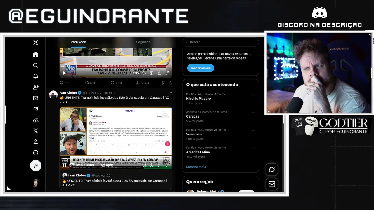Open More circle-dots icon in sidebar

click(36, 153)
